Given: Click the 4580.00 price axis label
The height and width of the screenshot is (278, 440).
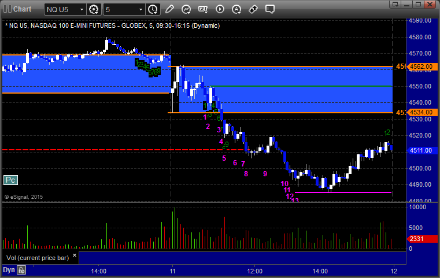Looking at the screenshot, I should pyautogui.click(x=420, y=37).
